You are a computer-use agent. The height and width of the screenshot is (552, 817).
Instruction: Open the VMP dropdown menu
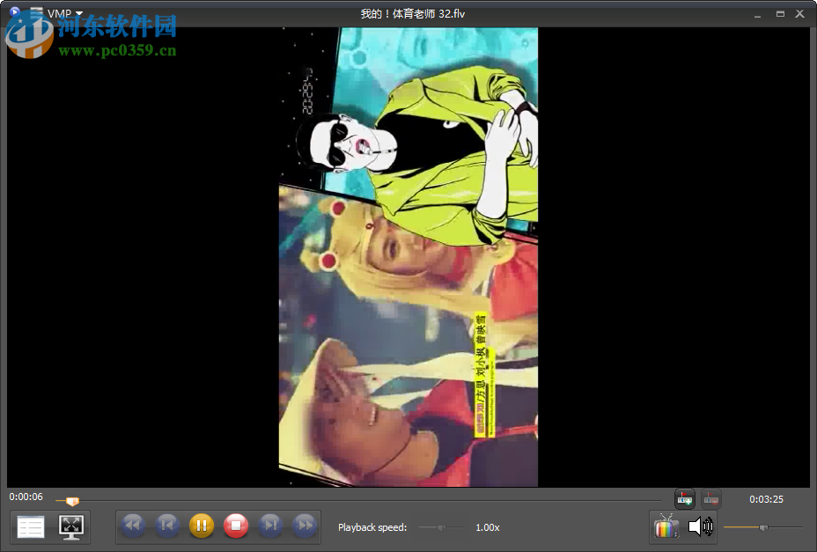point(65,13)
